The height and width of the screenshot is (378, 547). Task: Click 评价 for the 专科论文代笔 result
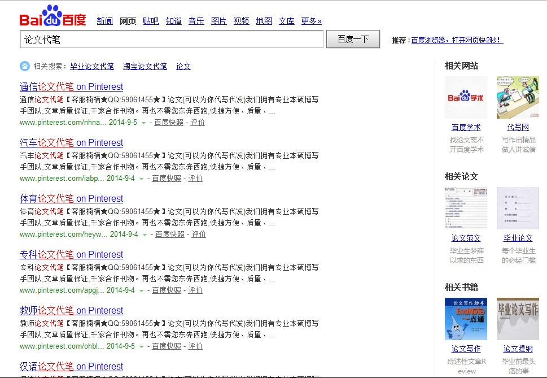(195, 290)
